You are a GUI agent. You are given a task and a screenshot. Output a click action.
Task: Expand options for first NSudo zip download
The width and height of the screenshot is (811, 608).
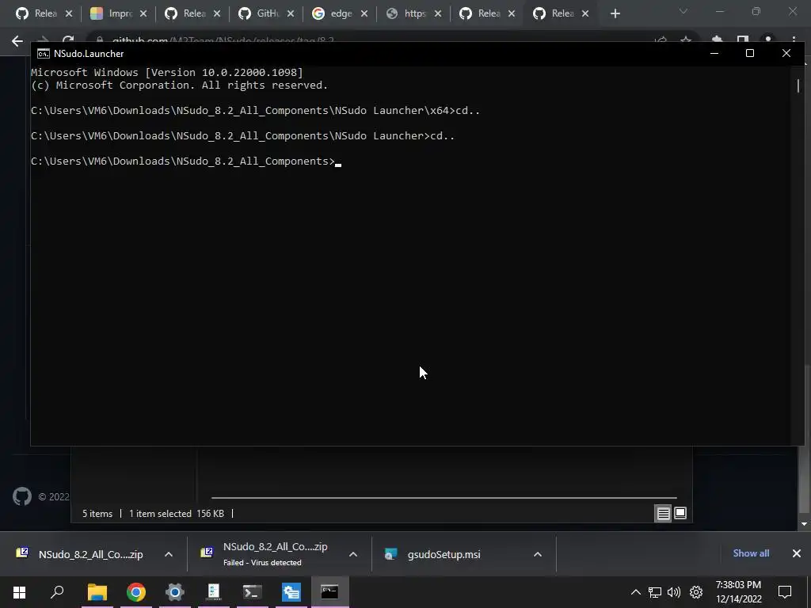(x=169, y=554)
